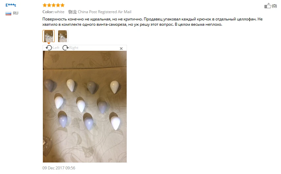Screen dimensions: 281x174
Task: Click the first orange star in rating
Action: (x=45, y=5)
